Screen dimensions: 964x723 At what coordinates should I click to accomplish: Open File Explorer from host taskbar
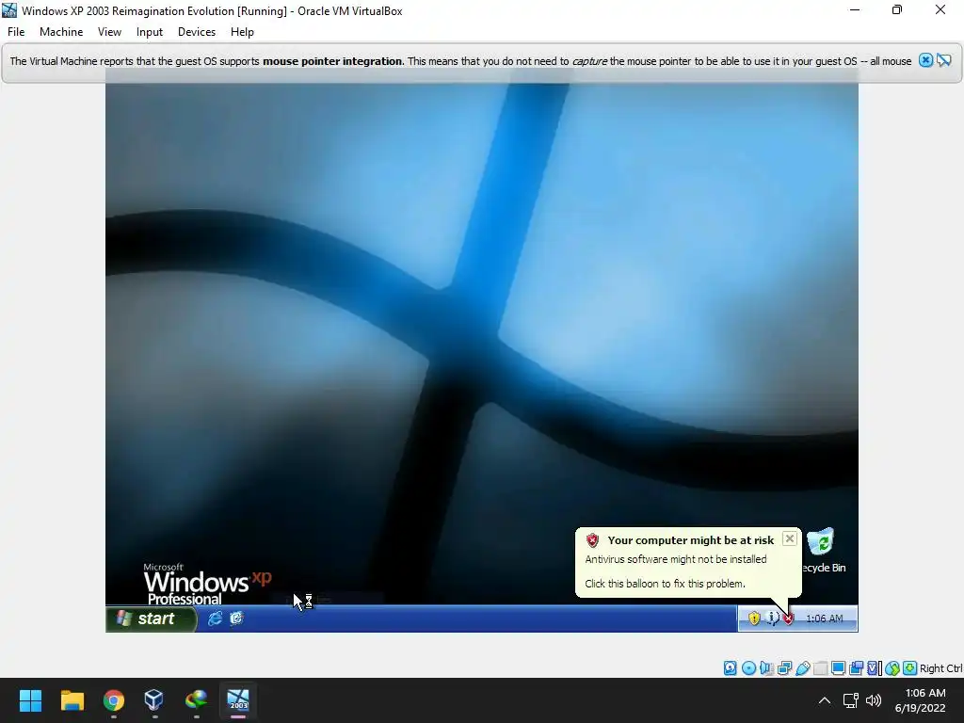click(x=72, y=700)
